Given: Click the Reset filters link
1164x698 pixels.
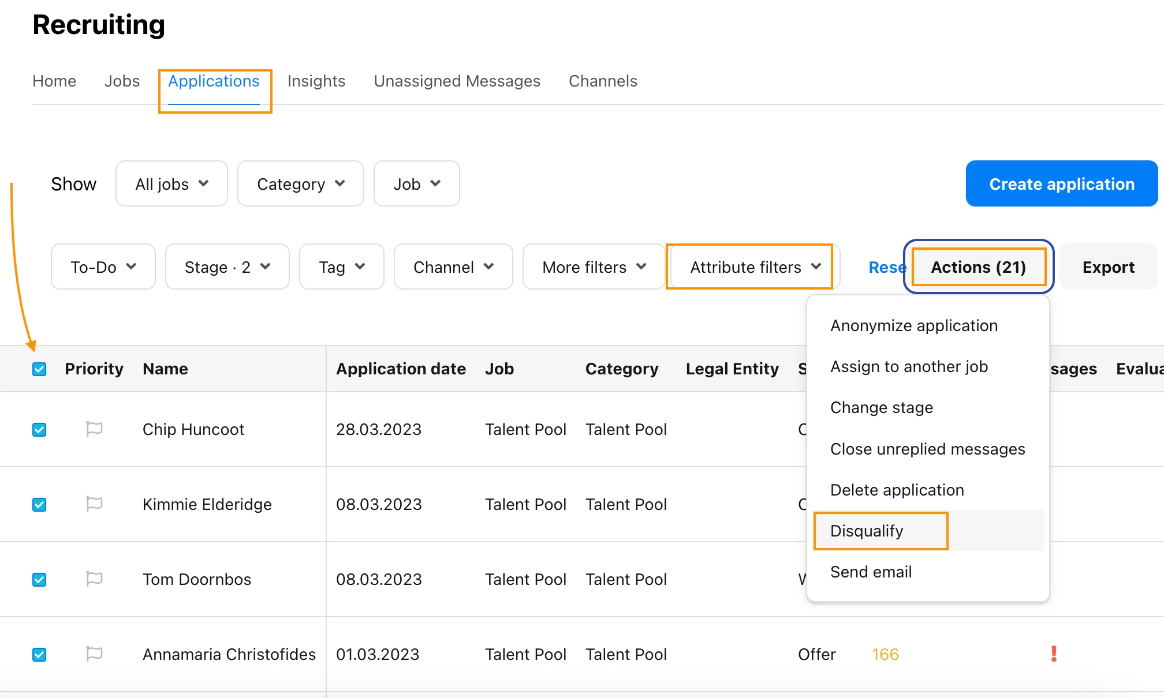Looking at the screenshot, I should point(887,268).
